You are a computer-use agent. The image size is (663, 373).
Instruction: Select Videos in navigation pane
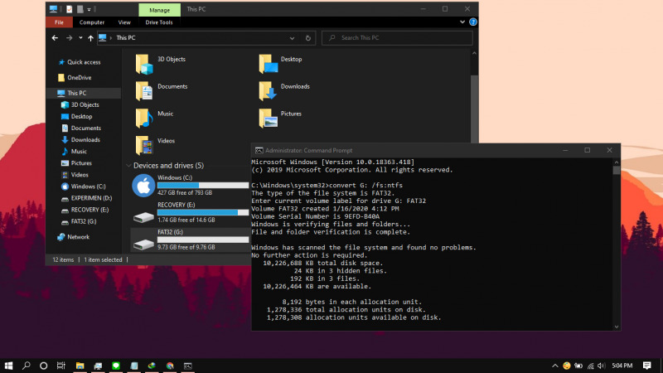(x=80, y=175)
